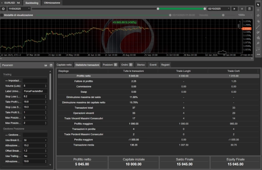Adjust Volume (Lots) stepper arrows

pyautogui.click(x=45, y=86)
